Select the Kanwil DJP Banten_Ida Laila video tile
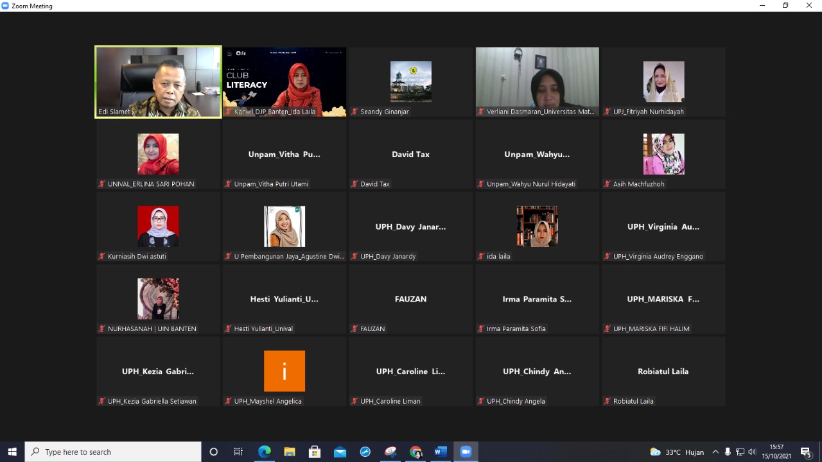Viewport: 822px width, 462px height. point(284,81)
